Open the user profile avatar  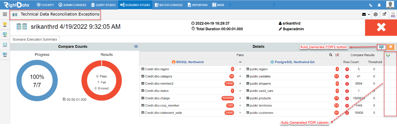pos(390,5)
